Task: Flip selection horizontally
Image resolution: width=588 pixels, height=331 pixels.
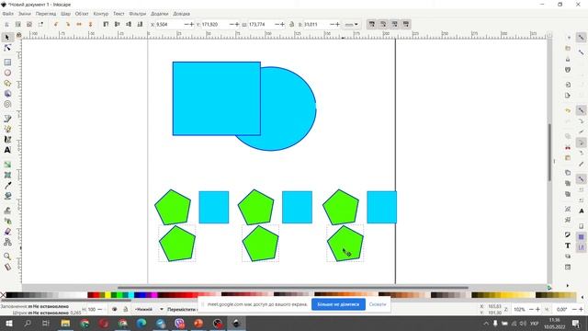Action: point(79,24)
